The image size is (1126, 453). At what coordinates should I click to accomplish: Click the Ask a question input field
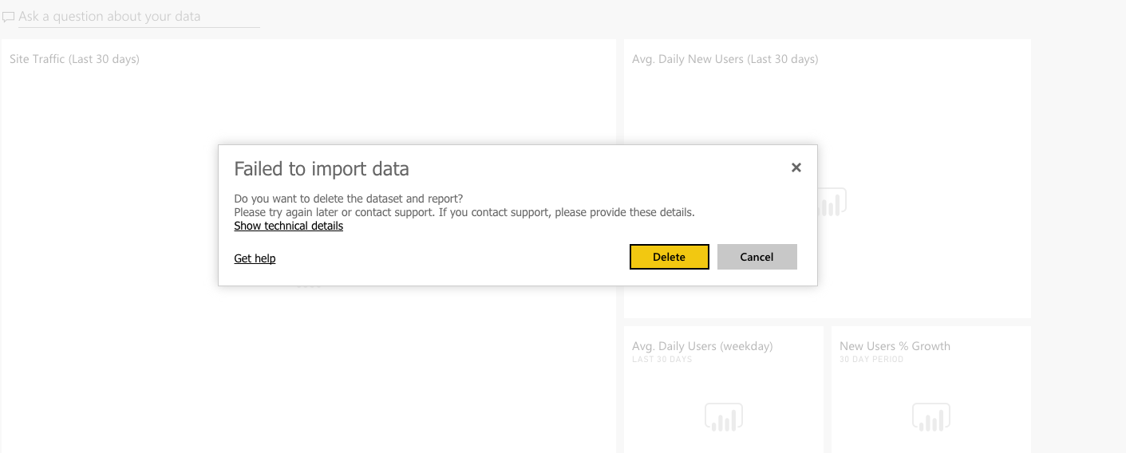click(139, 16)
